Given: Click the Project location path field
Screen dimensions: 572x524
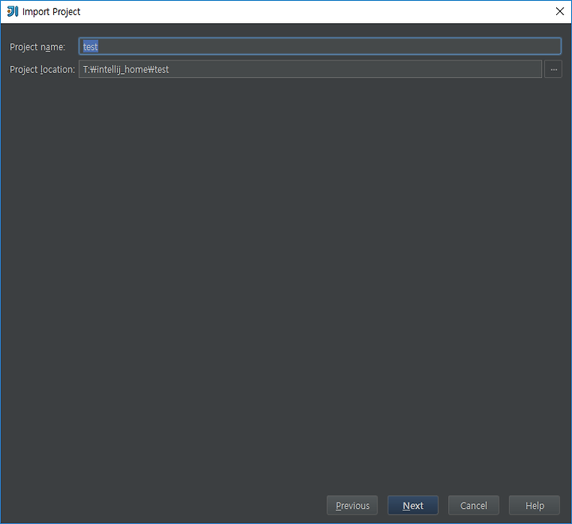Looking at the screenshot, I should [x=310, y=69].
